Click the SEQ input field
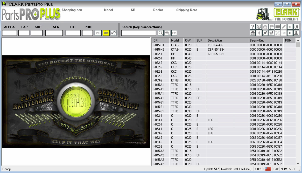 (54, 33)
